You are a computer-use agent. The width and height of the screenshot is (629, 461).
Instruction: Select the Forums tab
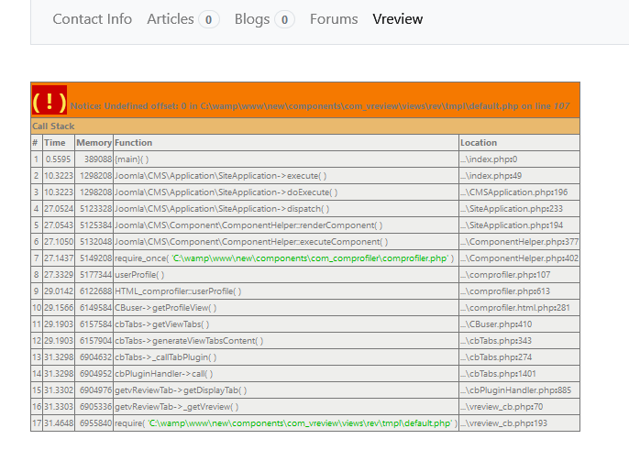pyautogui.click(x=334, y=19)
